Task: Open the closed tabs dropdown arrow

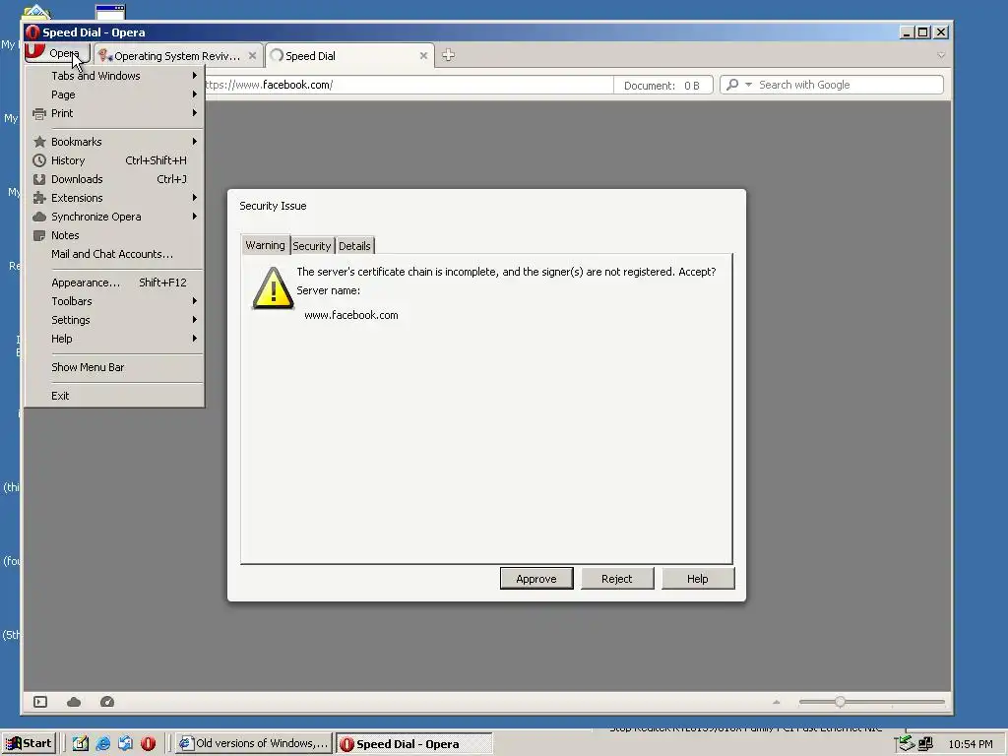Action: tap(941, 55)
